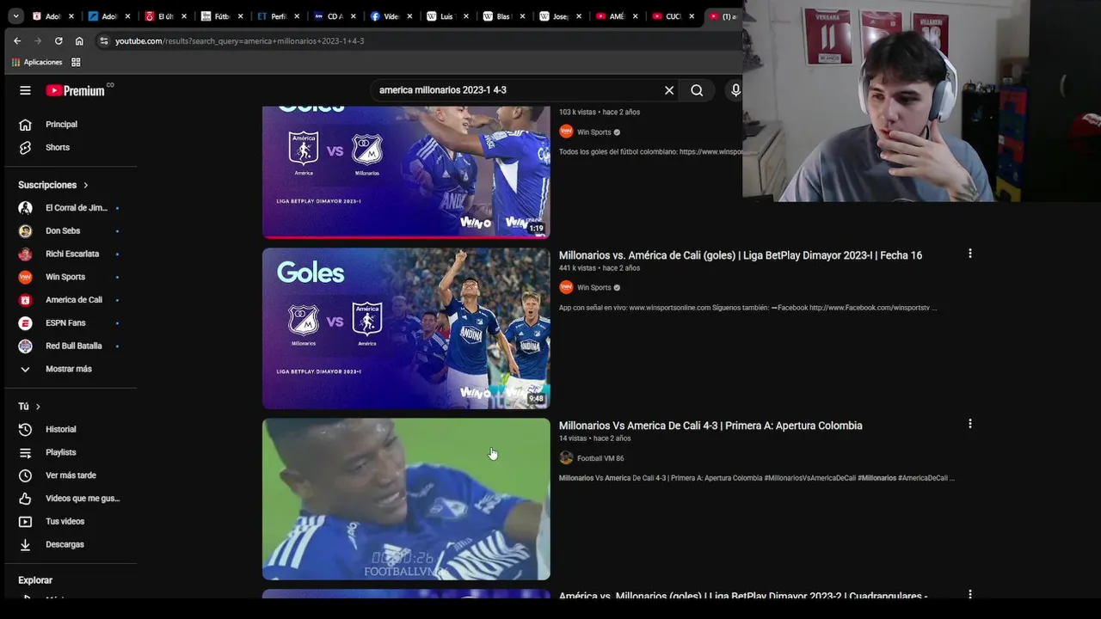Open the apps grid icon in bookmarks bar
This screenshot has width=1101, height=619.
(x=76, y=62)
